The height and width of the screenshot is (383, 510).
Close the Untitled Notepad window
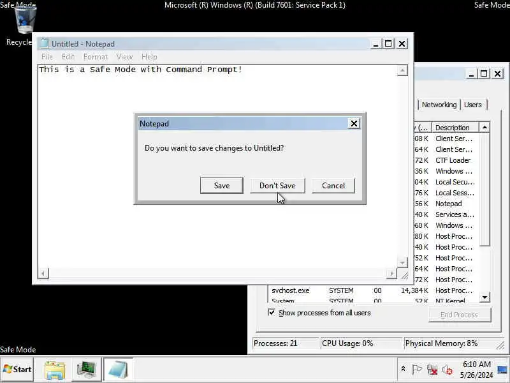402,43
